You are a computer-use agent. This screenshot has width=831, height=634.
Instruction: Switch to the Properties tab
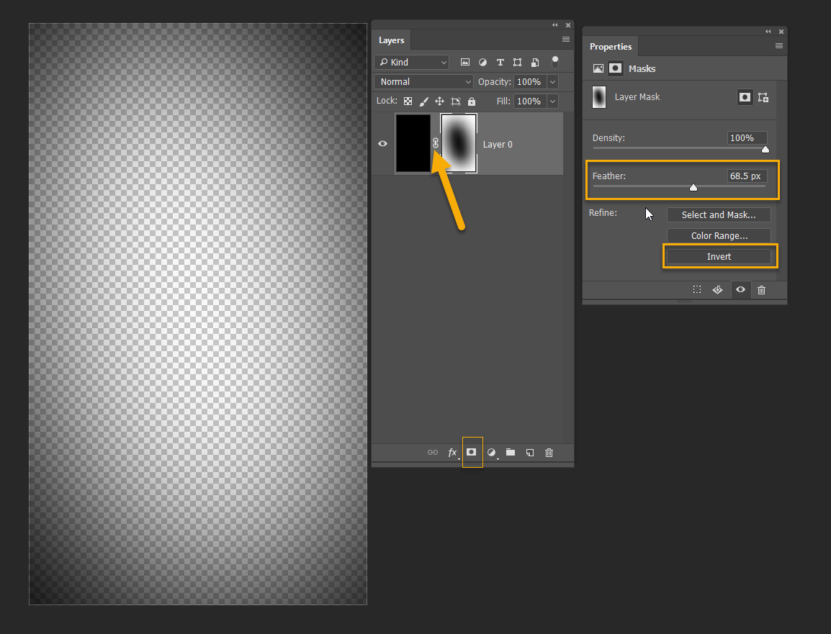tap(610, 46)
